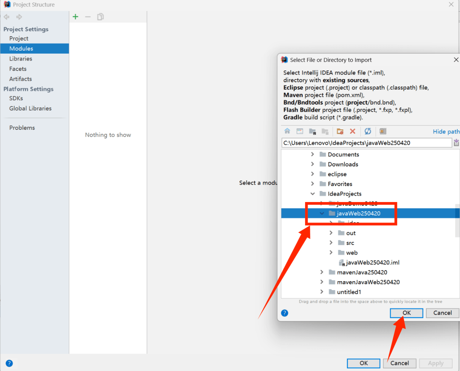Open Global Libraries settings
The width and height of the screenshot is (460, 371).
pos(30,108)
